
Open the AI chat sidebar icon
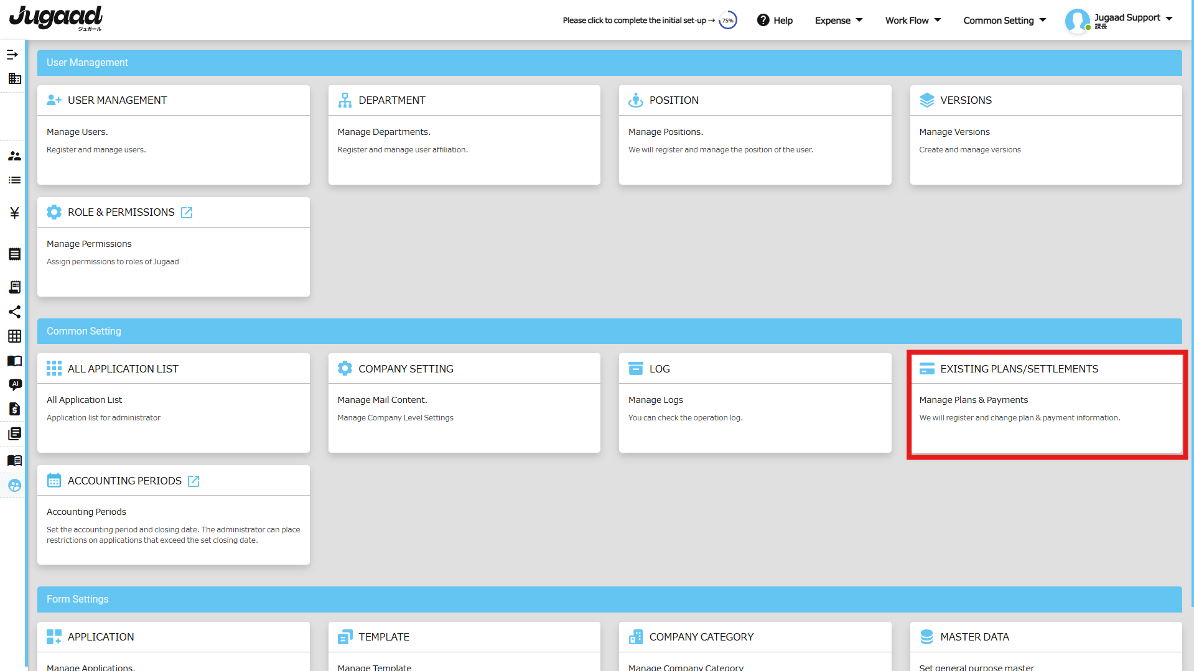(x=15, y=384)
